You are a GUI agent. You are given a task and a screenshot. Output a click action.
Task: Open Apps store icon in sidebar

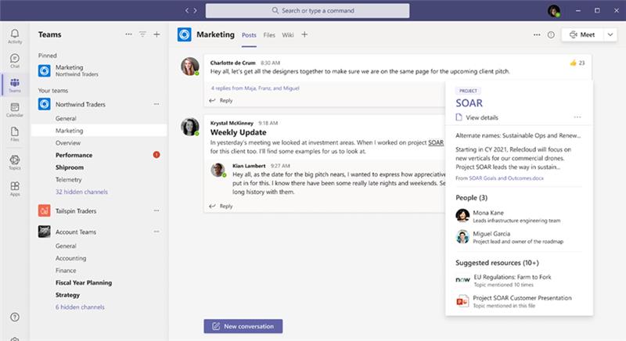[15, 188]
